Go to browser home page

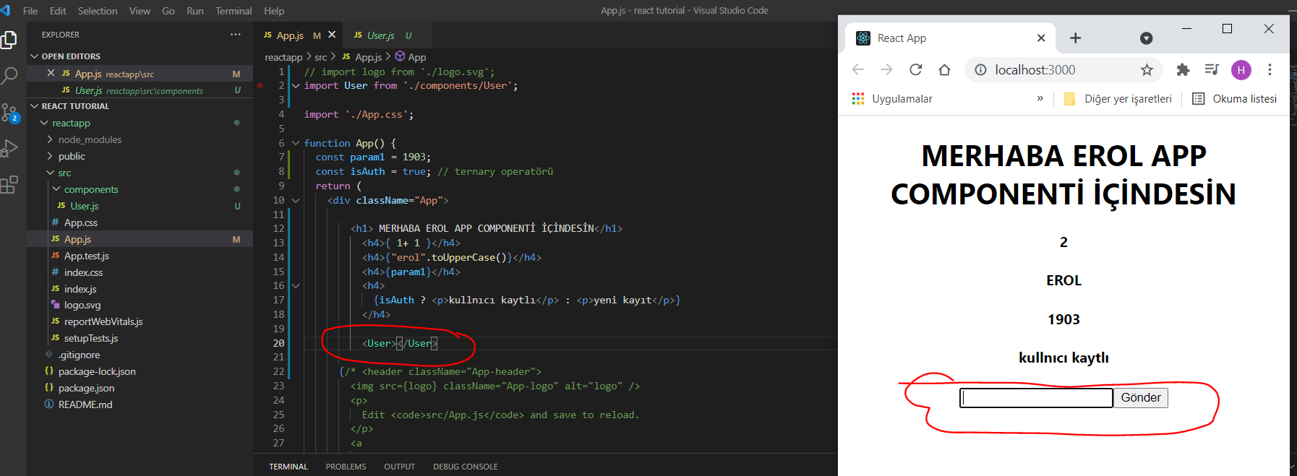click(x=944, y=70)
